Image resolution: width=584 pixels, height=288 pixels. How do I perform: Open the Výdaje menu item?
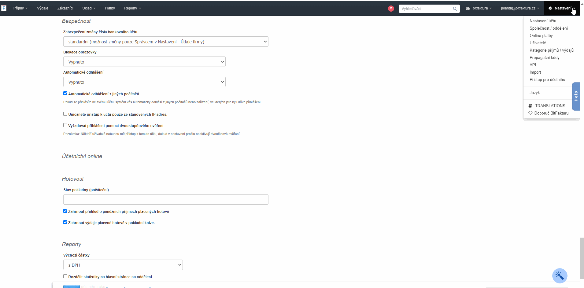[43, 8]
